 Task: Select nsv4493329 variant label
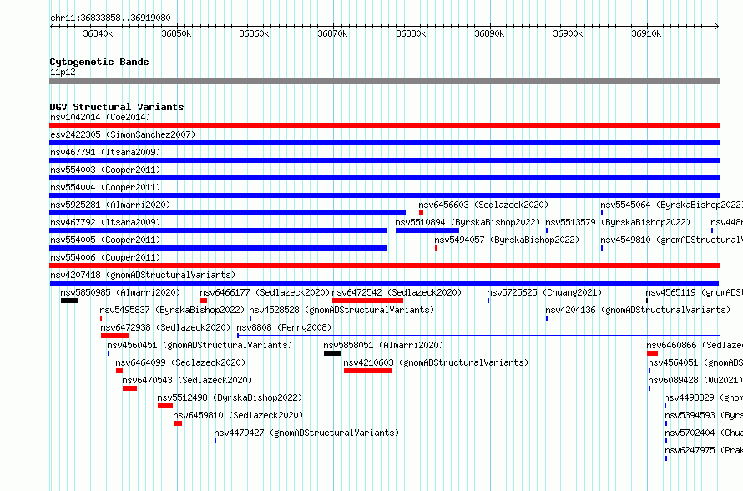(x=703, y=397)
